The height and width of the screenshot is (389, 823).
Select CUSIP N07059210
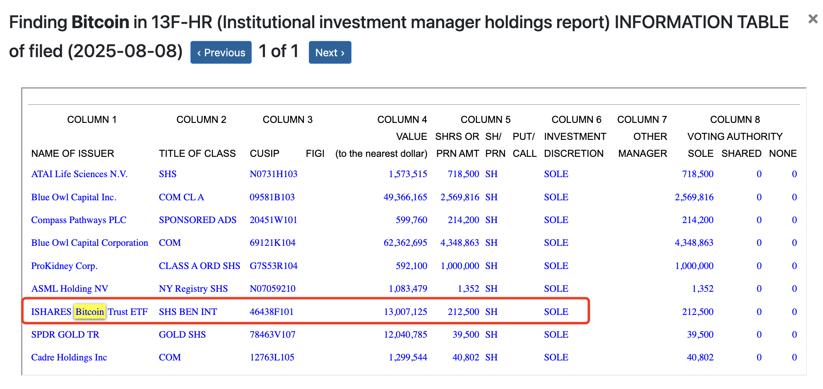pos(272,288)
